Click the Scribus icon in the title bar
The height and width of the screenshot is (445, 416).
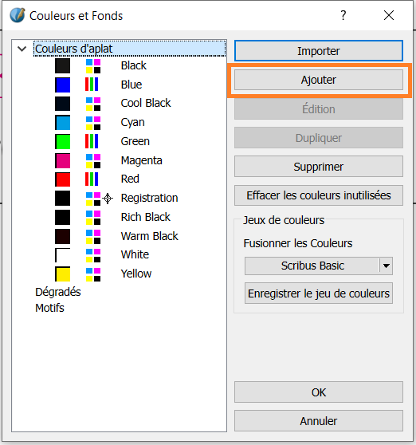17,15
